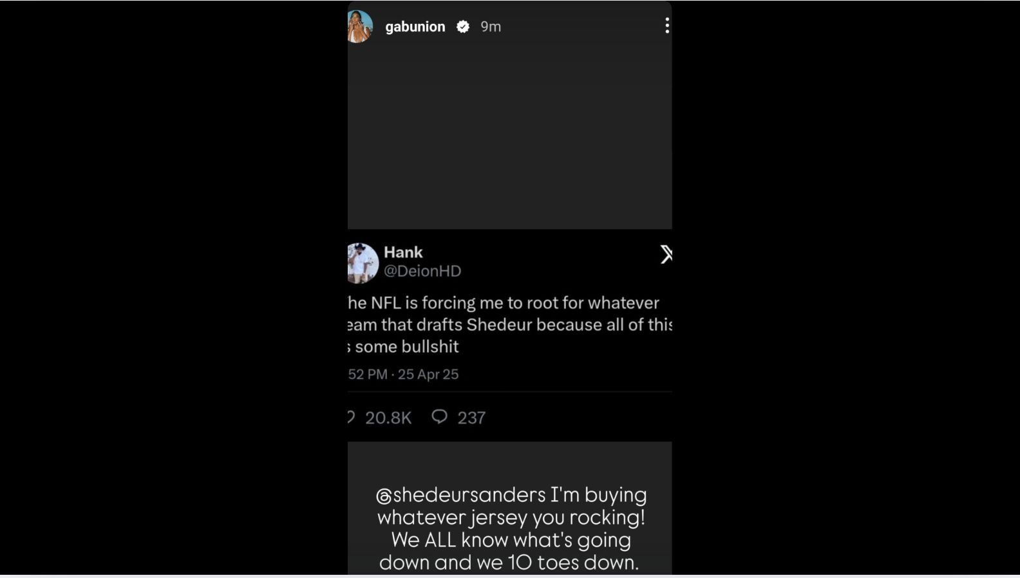Click the 237 replies count

tap(471, 418)
